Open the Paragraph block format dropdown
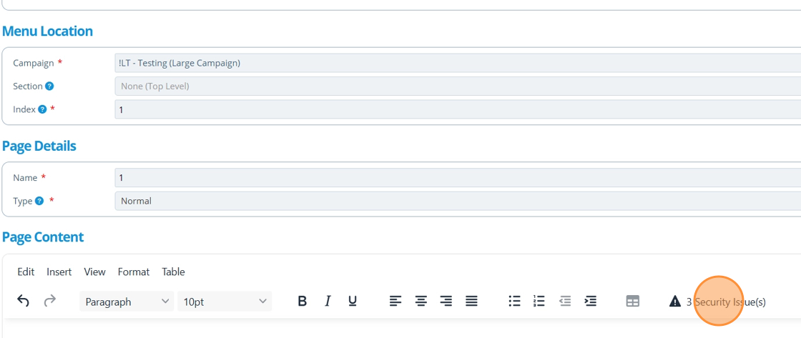Viewport: 801px width, 338px height. pyautogui.click(x=127, y=302)
